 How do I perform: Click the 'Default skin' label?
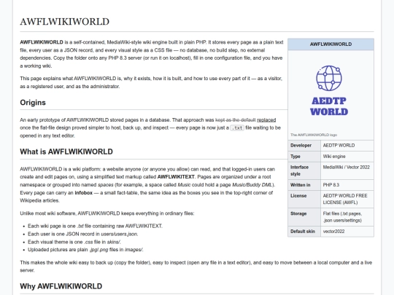[303, 232]
